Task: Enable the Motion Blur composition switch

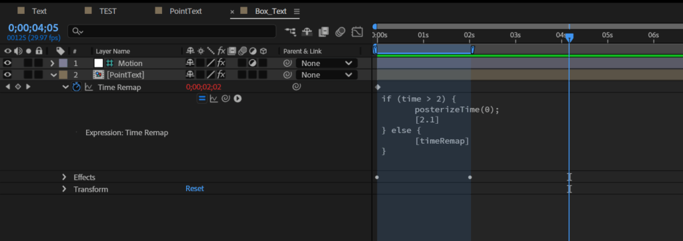Action: (x=340, y=31)
